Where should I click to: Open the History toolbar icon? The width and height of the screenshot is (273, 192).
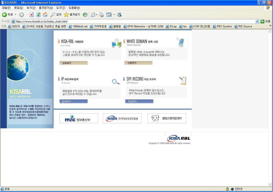click(x=85, y=15)
